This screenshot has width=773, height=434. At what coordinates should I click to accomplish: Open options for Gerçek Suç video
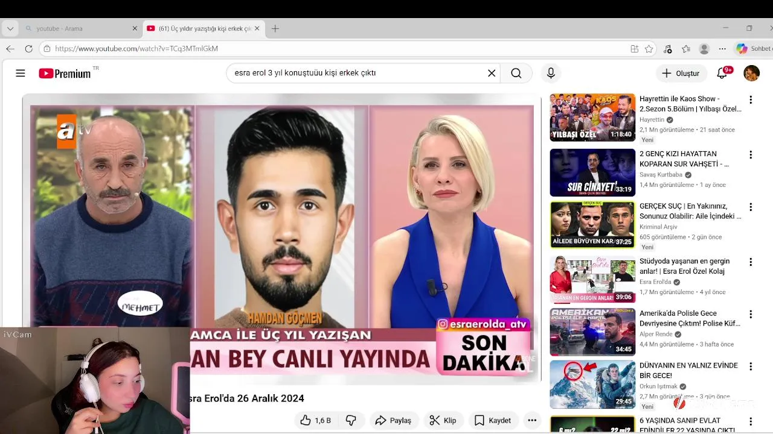[x=751, y=207]
